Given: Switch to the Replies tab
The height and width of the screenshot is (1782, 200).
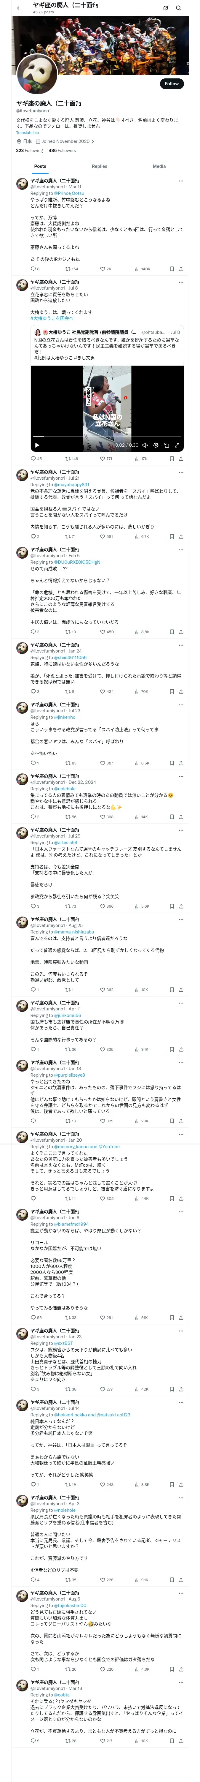Looking at the screenshot, I should point(99,166).
